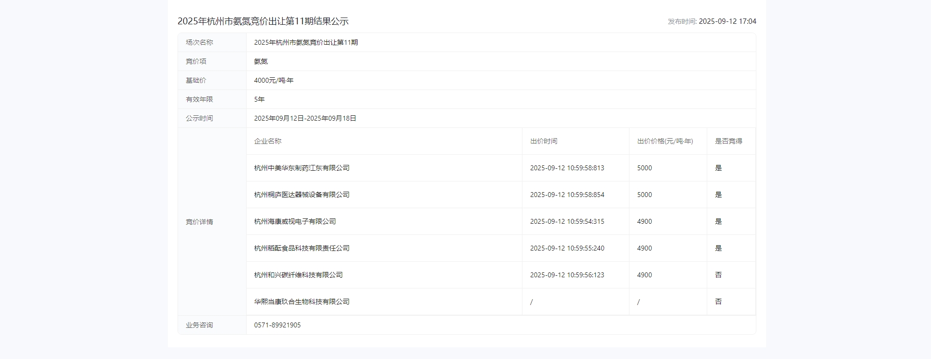
Task: Select the 场次名称 value text
Action: [x=305, y=42]
